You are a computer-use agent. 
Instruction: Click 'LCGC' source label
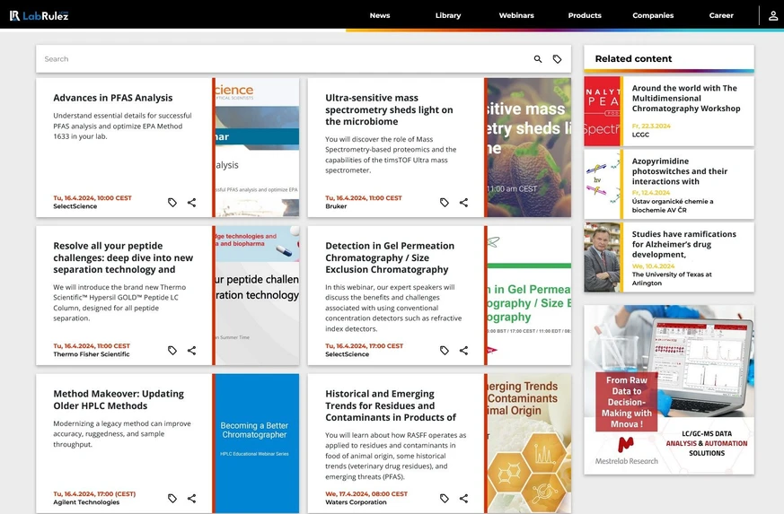(640, 135)
